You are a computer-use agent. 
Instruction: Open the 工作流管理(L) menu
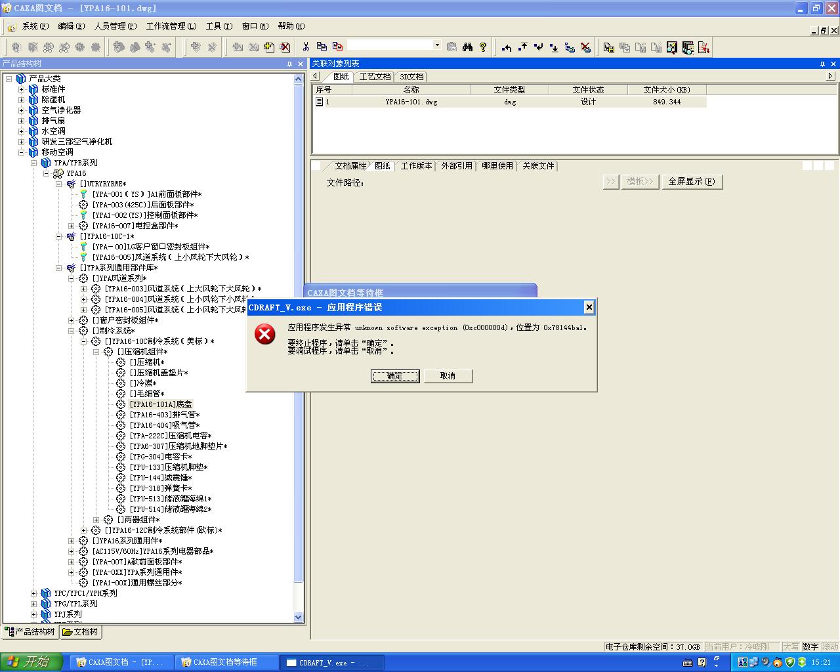click(171, 26)
